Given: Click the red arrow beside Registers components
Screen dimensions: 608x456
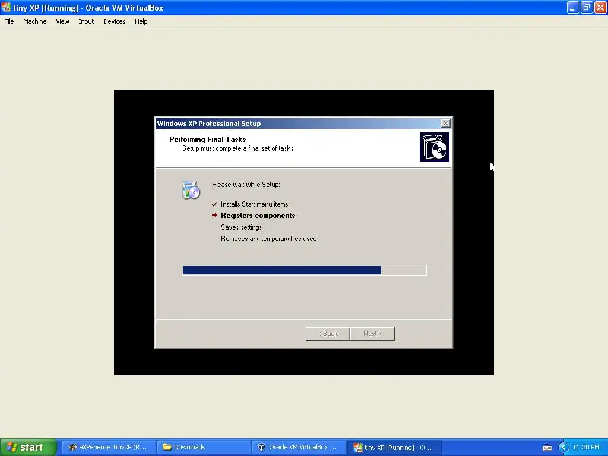Looking at the screenshot, I should coord(214,215).
